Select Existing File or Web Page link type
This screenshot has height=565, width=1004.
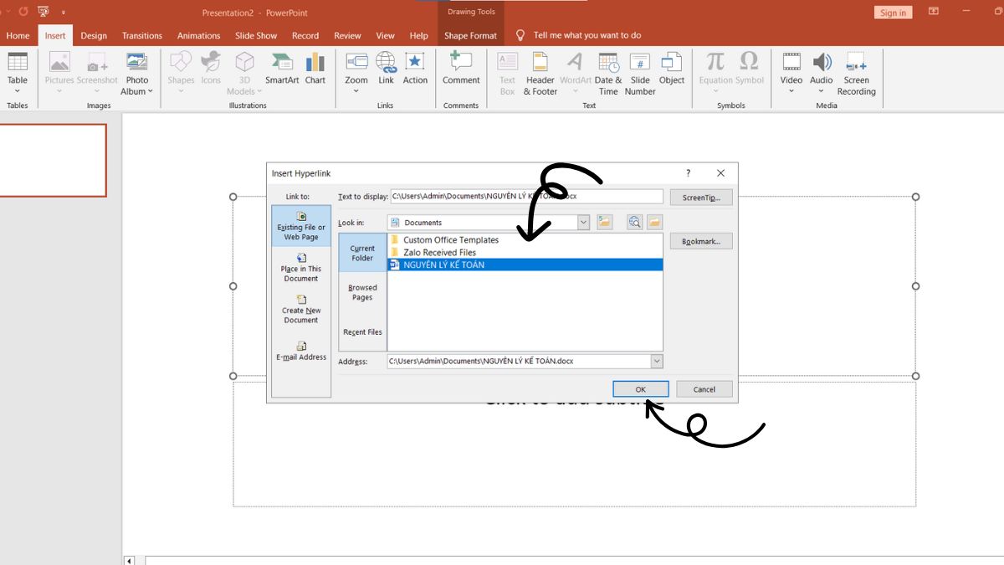click(x=301, y=226)
